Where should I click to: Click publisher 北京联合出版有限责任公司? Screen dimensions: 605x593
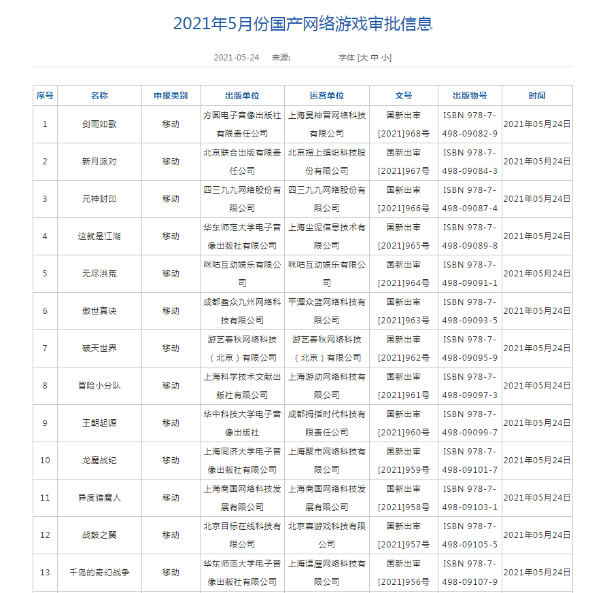[x=242, y=162]
